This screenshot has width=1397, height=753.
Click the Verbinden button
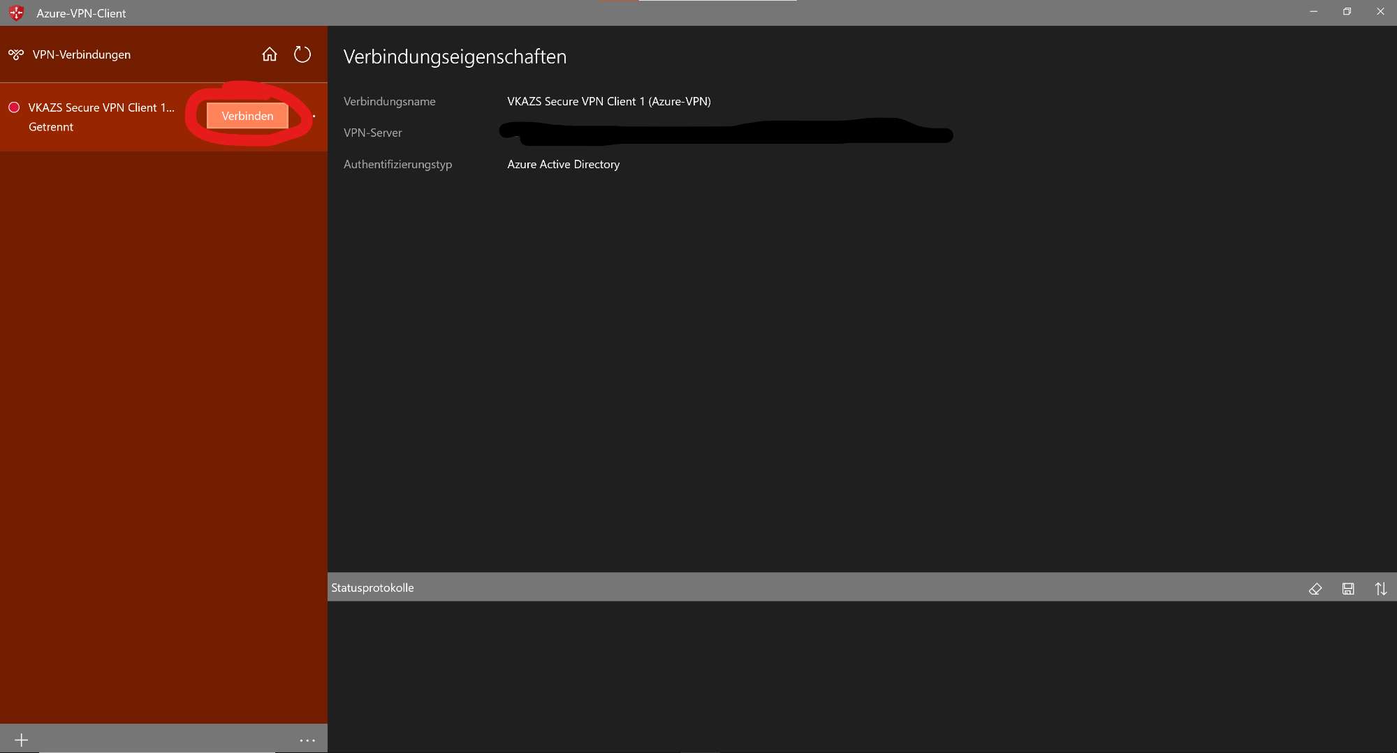[x=247, y=116]
